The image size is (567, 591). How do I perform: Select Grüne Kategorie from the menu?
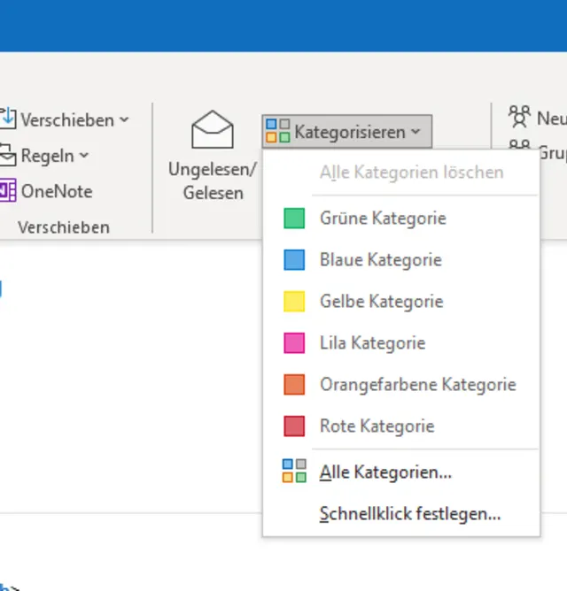383,219
